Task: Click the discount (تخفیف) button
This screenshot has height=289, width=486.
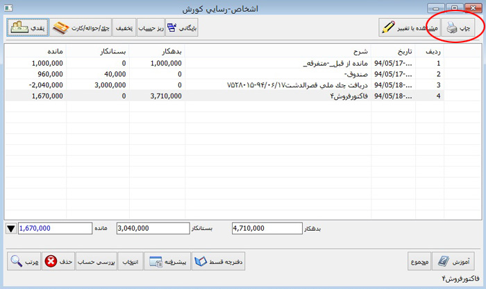Action: pyautogui.click(x=122, y=28)
